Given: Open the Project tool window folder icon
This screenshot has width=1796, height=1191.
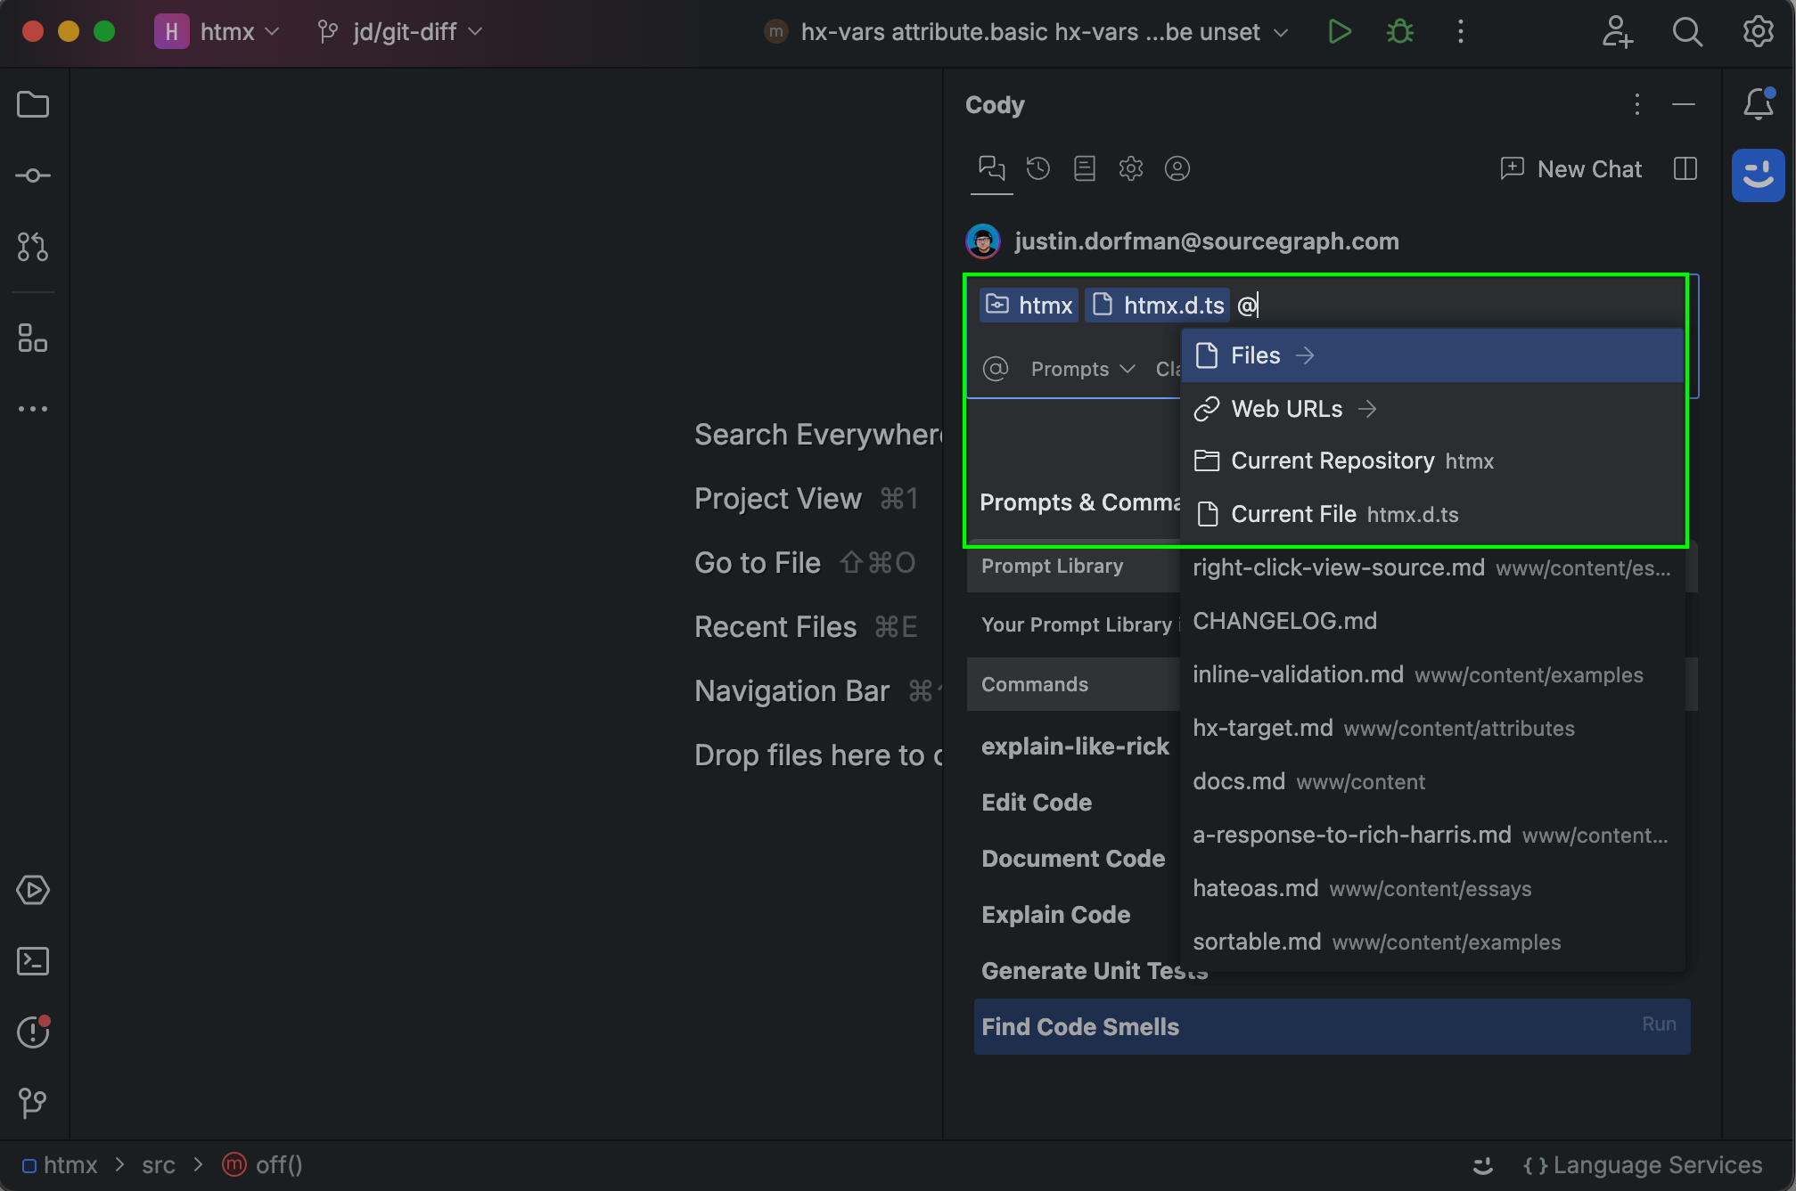Looking at the screenshot, I should 33,104.
